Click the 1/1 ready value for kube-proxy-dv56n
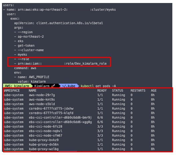The width and height of the screenshot is (176, 155). pyautogui.click(x=100, y=144)
